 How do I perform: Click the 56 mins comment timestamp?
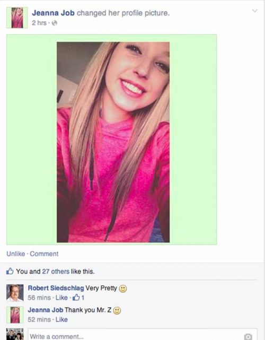[39, 298]
